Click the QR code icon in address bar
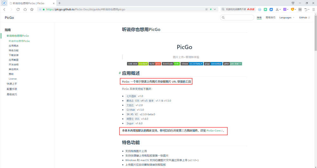 point(206,9)
